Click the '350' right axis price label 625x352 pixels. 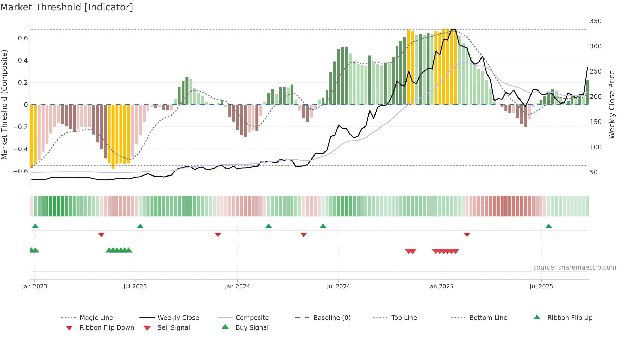point(596,21)
